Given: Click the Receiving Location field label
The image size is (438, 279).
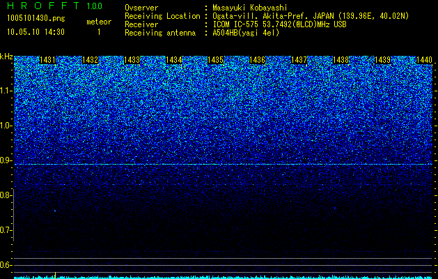Looking at the screenshot, I should coord(162,16).
